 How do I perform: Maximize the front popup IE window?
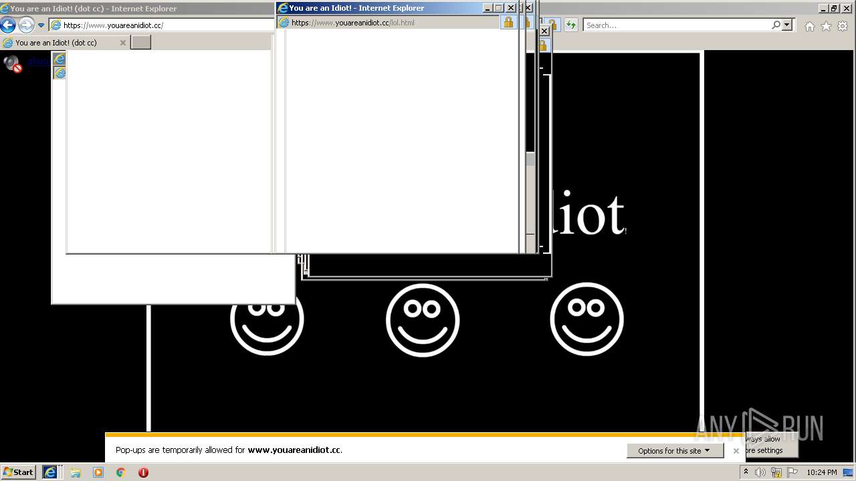click(498, 8)
